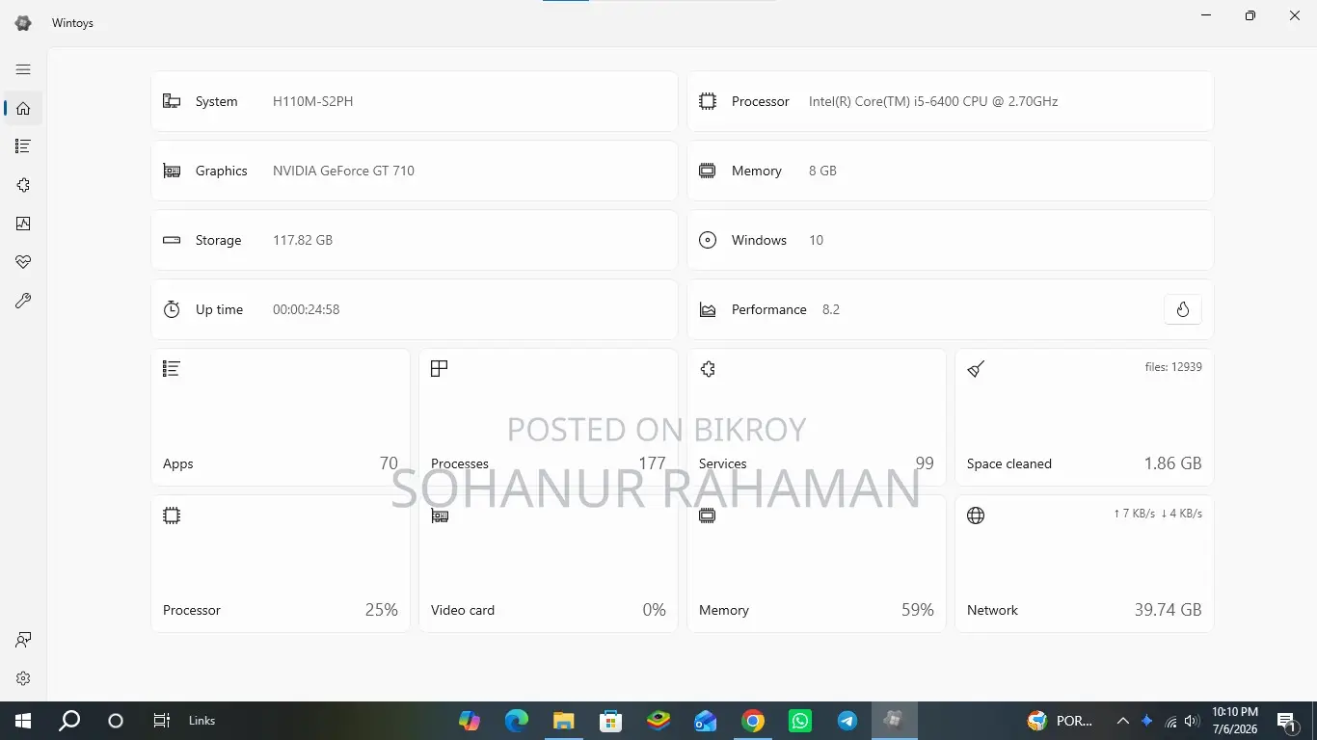Click the System computer icon
The height and width of the screenshot is (740, 1317).
click(x=172, y=101)
